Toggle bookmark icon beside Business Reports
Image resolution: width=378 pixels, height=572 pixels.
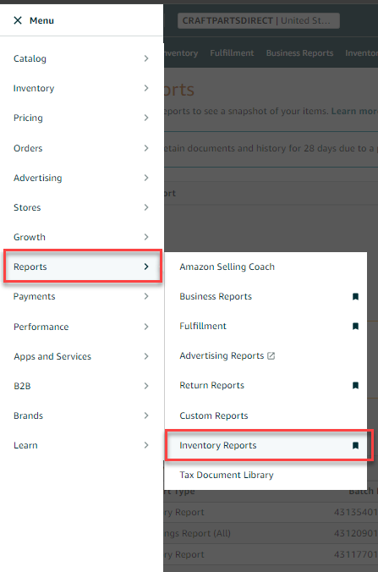click(355, 297)
